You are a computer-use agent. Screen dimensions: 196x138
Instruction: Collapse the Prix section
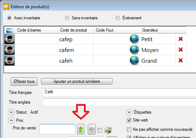(x=11, y=120)
